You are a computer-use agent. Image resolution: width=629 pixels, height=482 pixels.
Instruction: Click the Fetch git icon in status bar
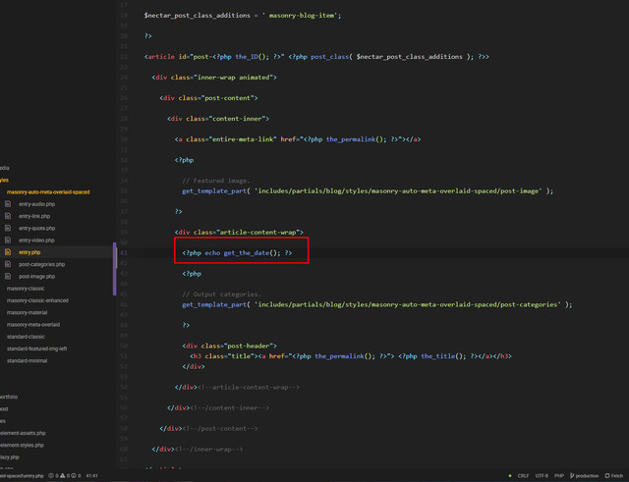(x=607, y=475)
